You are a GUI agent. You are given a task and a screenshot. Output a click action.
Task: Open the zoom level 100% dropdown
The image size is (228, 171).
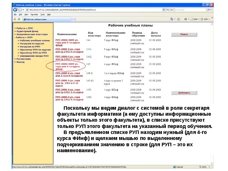point(205,167)
